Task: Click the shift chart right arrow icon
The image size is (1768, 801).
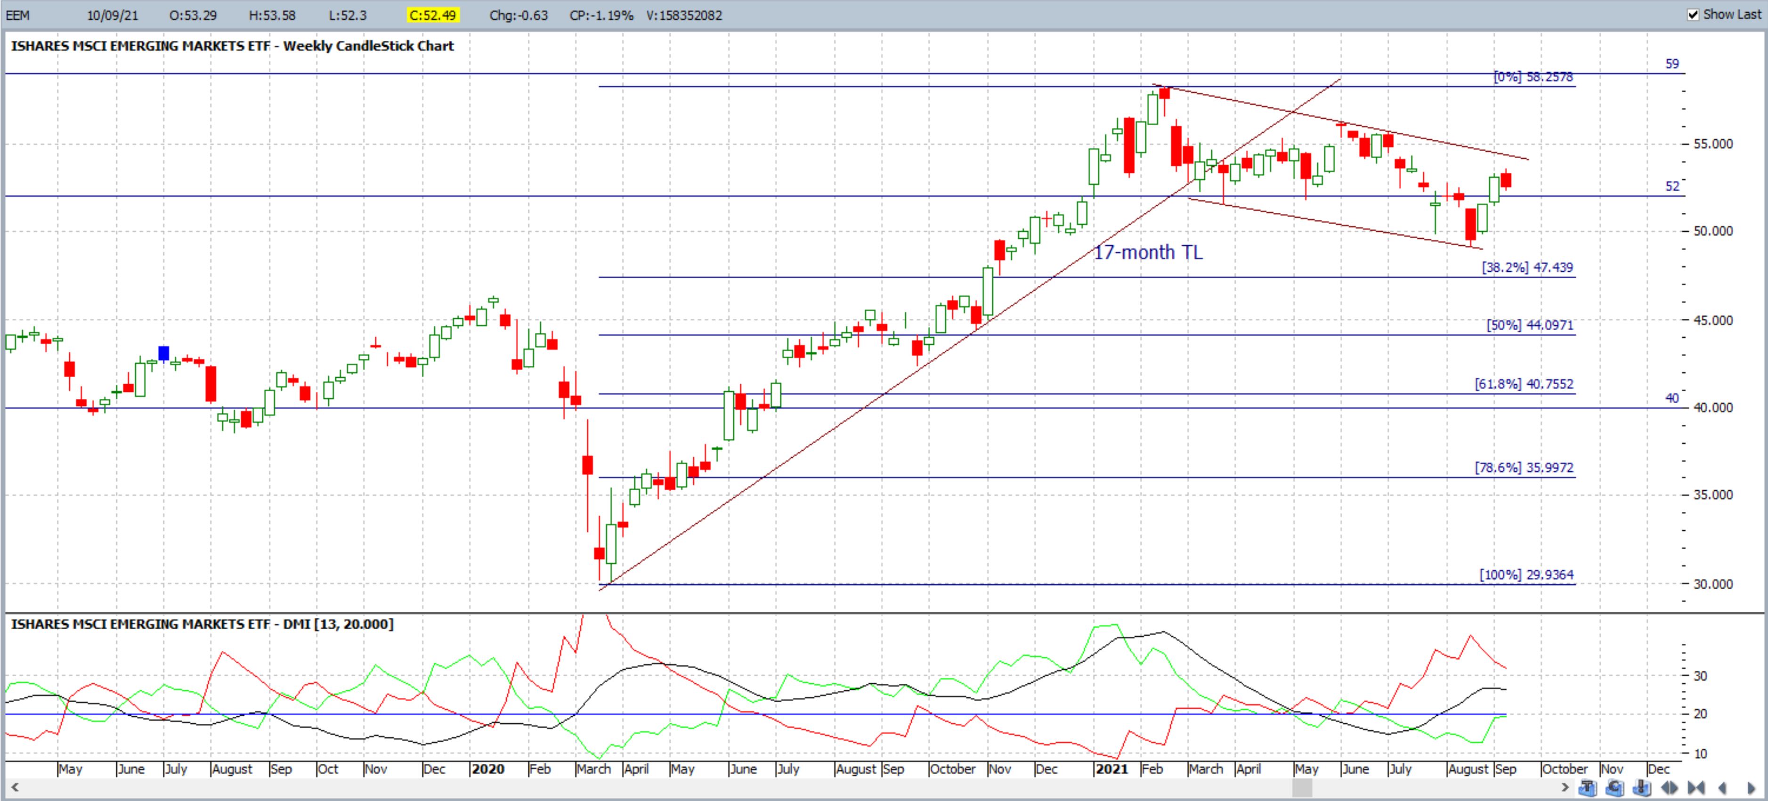Action: click(x=1751, y=787)
